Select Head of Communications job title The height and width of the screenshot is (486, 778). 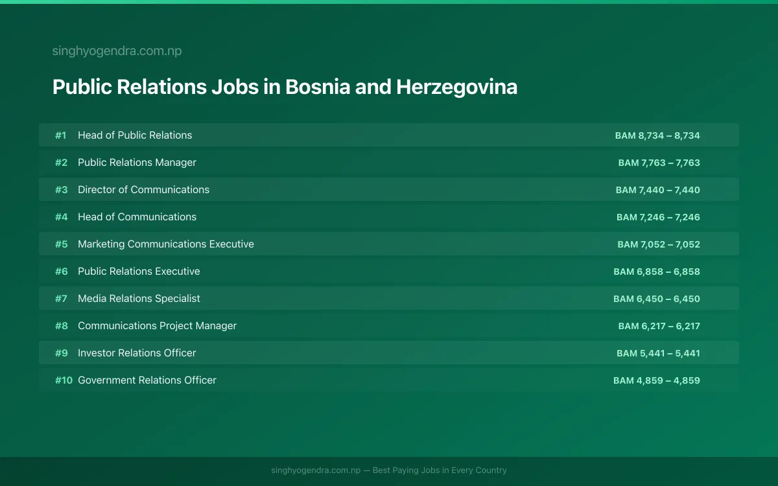point(137,217)
